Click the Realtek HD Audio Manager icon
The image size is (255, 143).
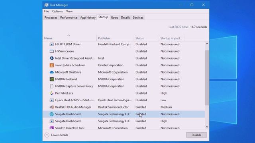tap(51, 107)
